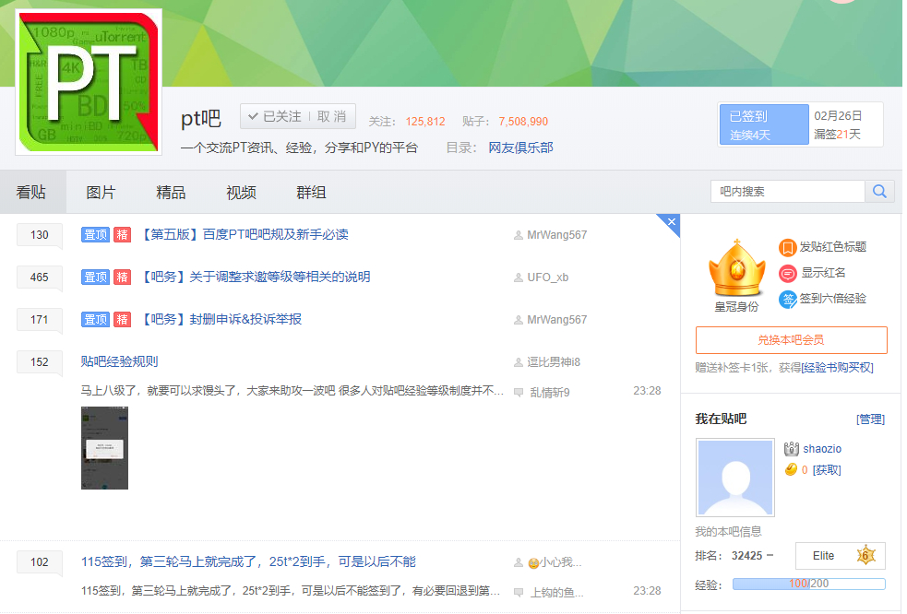907x614 pixels.
Task: Click 精 tag on 关于调整求邀等级 post
Action: point(122,277)
